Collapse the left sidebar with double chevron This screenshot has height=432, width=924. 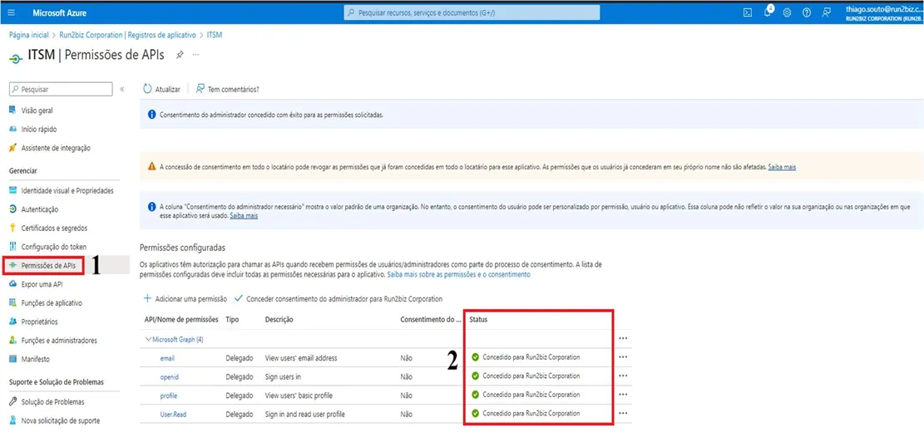[122, 90]
